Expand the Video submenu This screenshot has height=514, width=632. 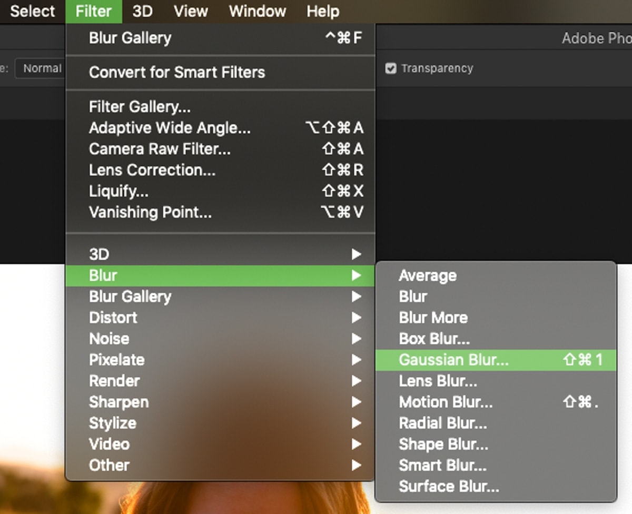[x=220, y=444]
